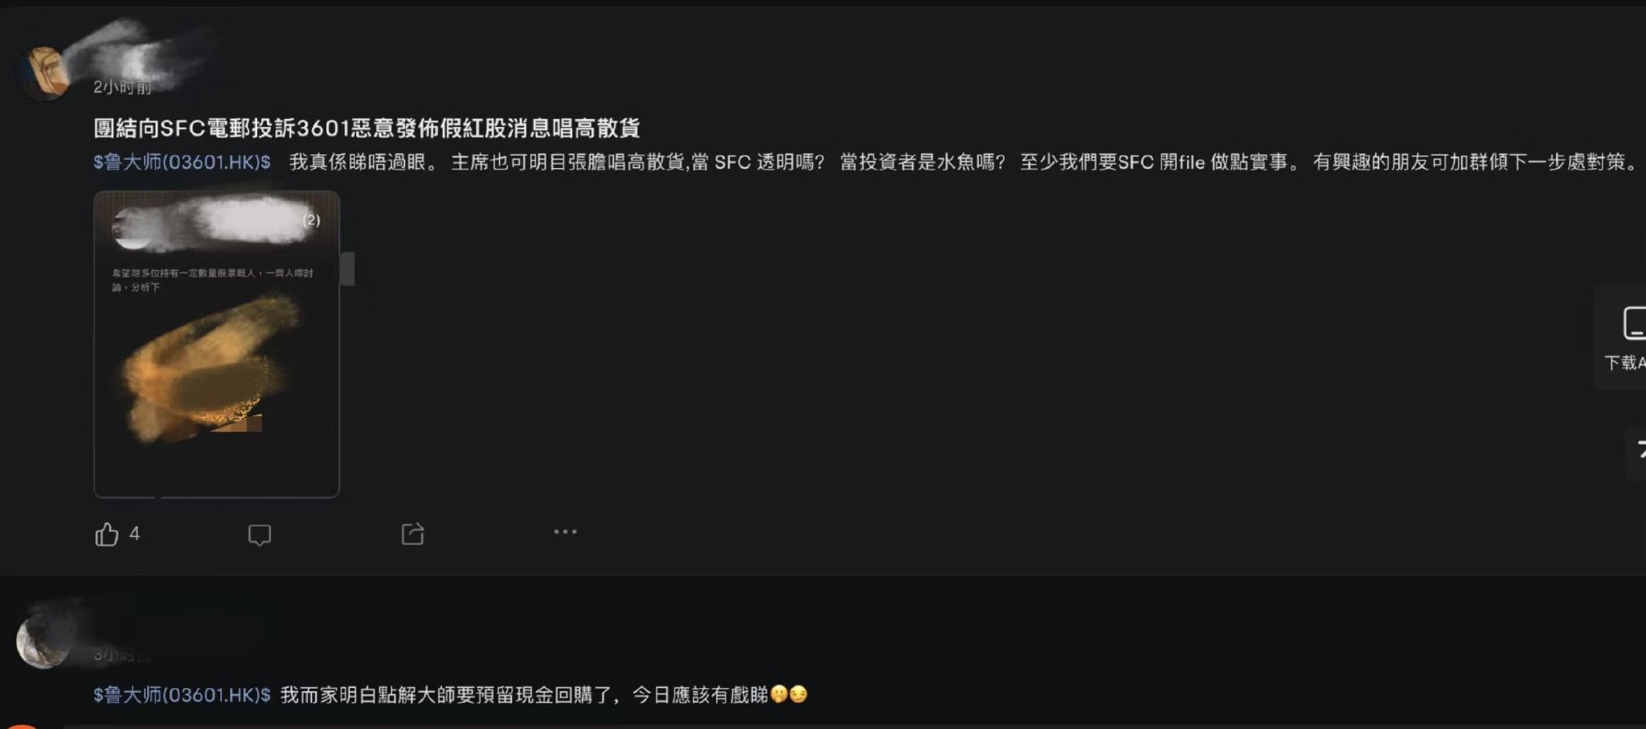Viewport: 1646px width, 729px height.
Task: Click the post body text about 唱高散貨
Action: coord(963,162)
